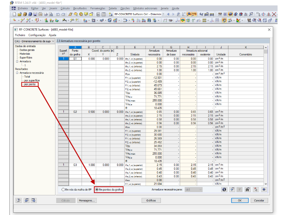Click the Cálculo button
Image resolution: width=287 pixels, height=215 pixels.
click(x=66, y=200)
